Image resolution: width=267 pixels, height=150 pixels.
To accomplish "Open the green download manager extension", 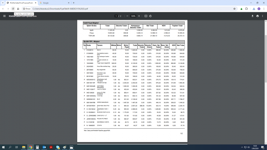I will coord(241,9).
